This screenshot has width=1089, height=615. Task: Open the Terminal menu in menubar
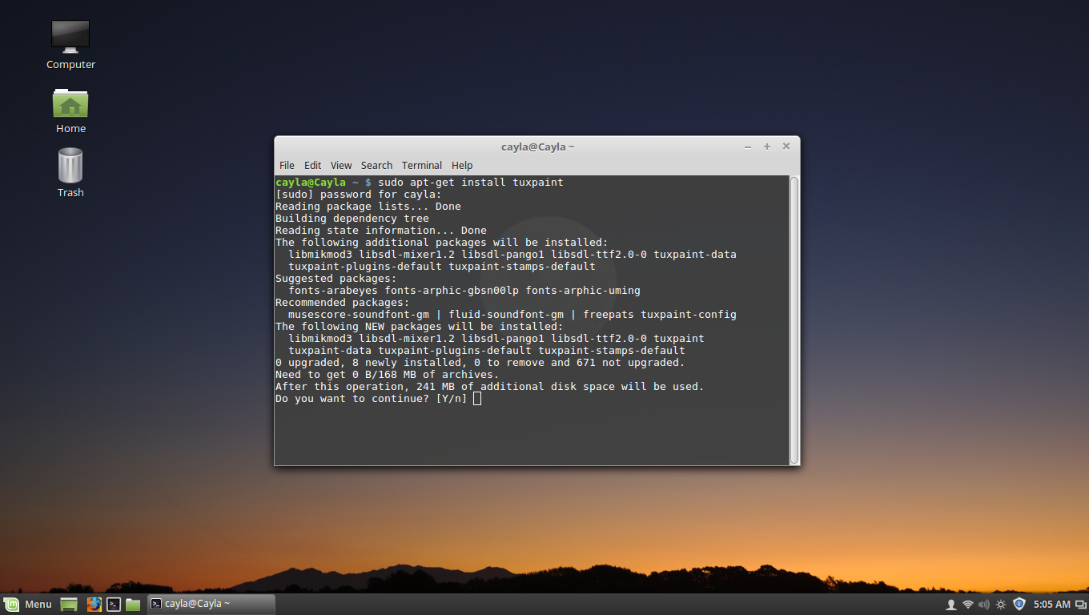click(x=422, y=165)
